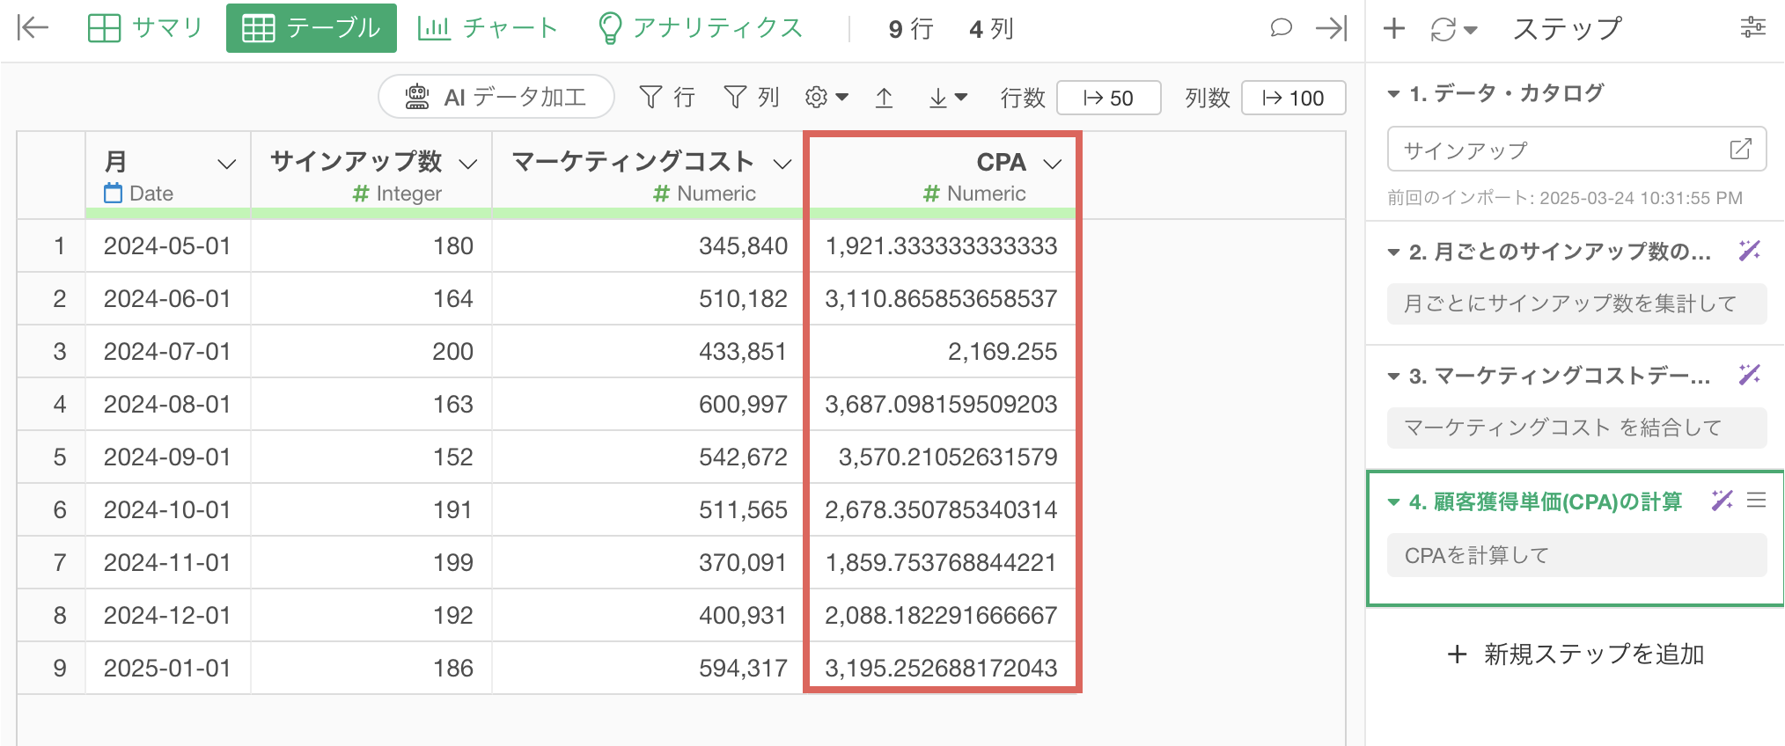Select marketing cost cell 345,840
This screenshot has height=746, width=1785.
pyautogui.click(x=648, y=246)
